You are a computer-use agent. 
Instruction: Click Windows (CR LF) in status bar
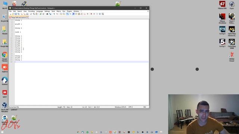[x=120, y=107]
